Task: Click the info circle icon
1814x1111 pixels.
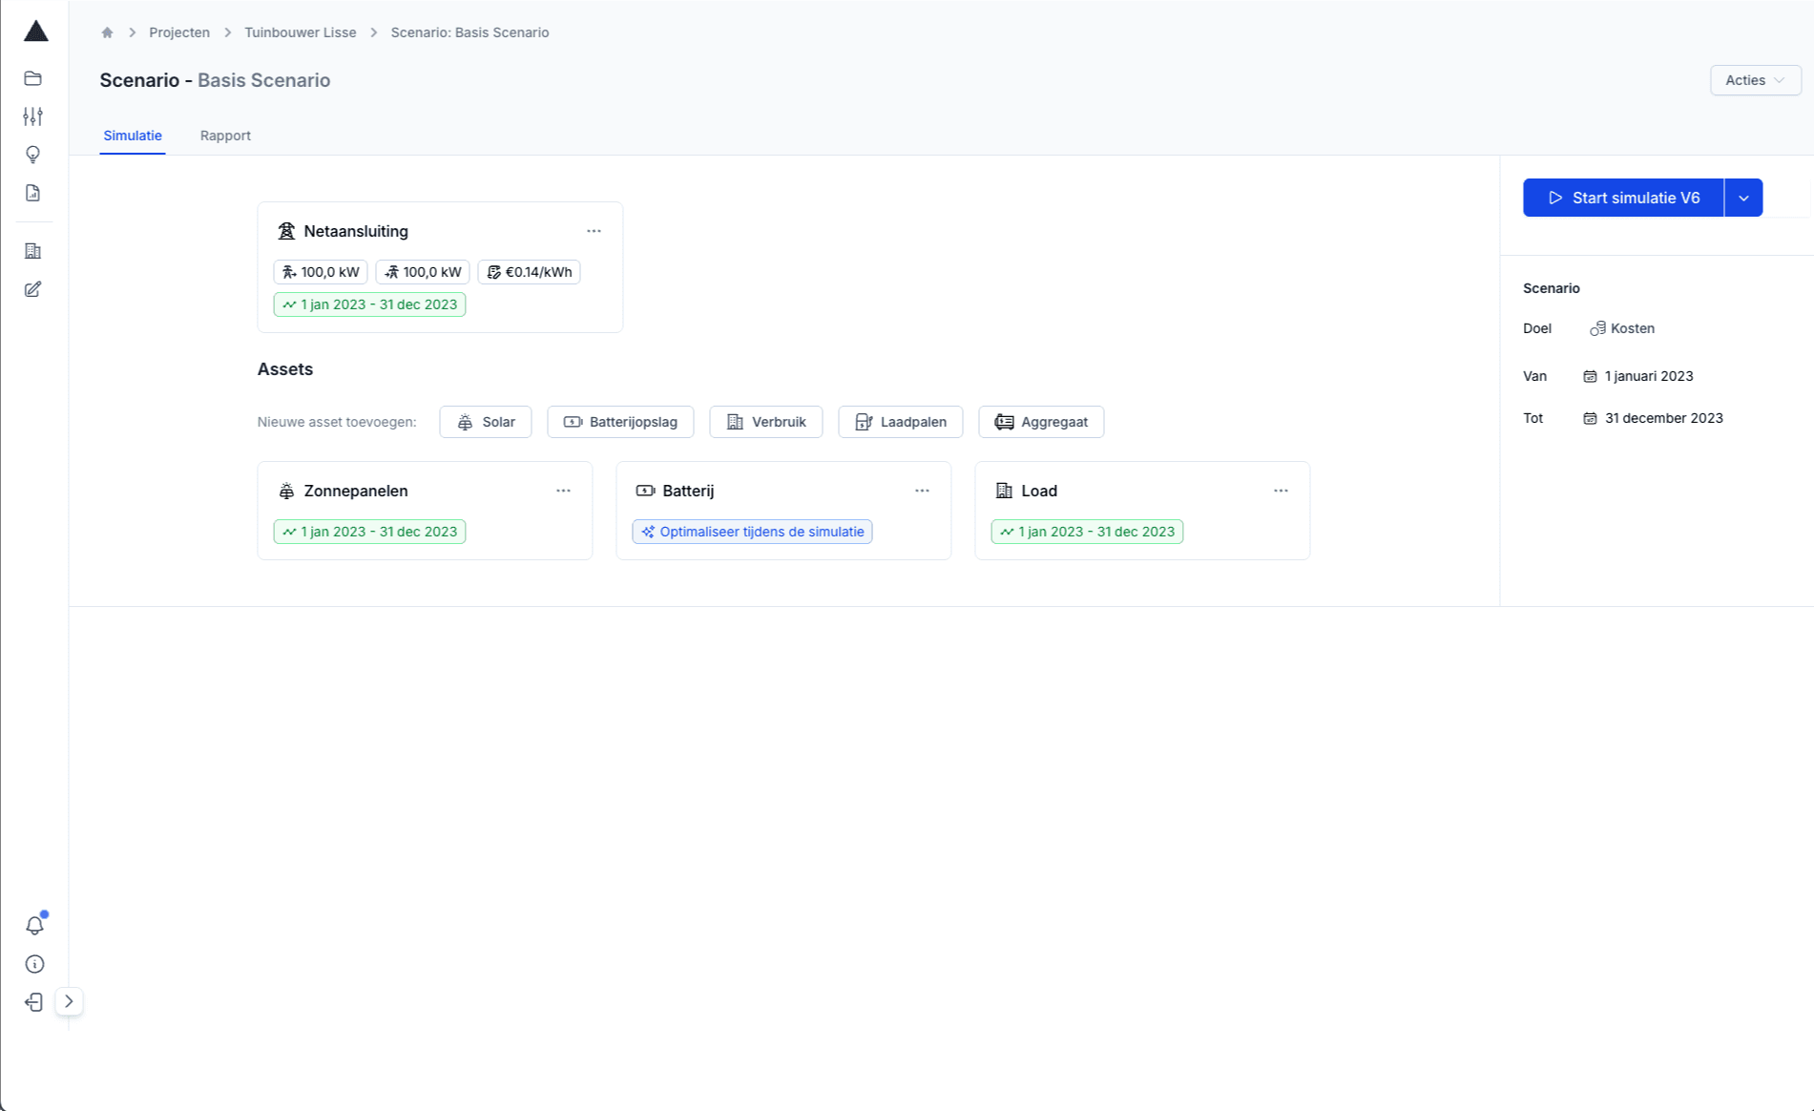Action: (34, 964)
